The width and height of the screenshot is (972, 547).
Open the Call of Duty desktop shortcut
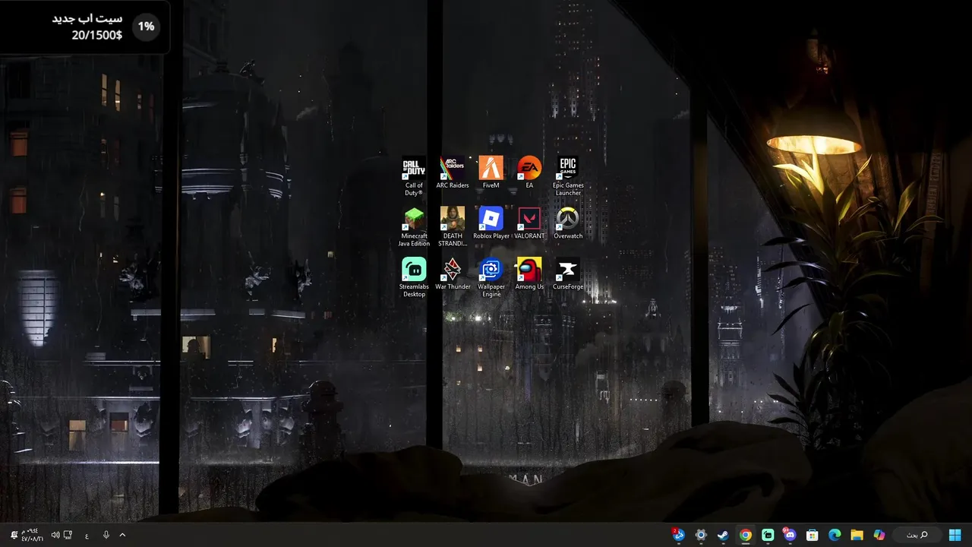coord(414,176)
